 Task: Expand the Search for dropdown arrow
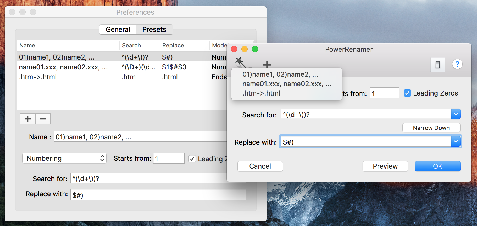[456, 114]
